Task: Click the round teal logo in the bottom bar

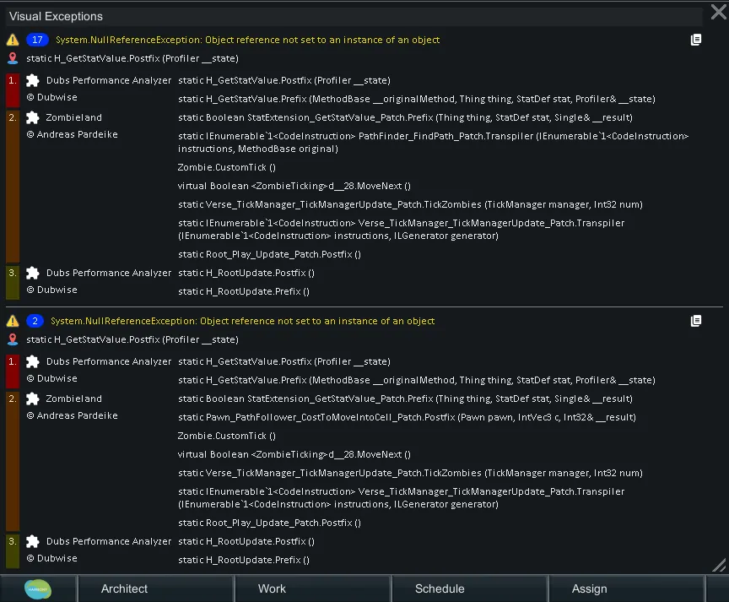Action: pyautogui.click(x=38, y=588)
